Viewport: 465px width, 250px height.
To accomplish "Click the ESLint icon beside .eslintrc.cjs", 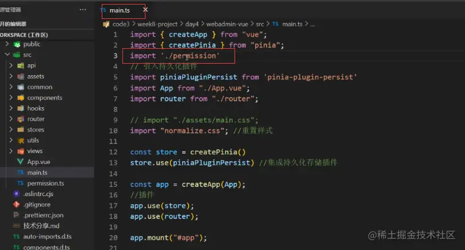I will pyautogui.click(x=17, y=194).
